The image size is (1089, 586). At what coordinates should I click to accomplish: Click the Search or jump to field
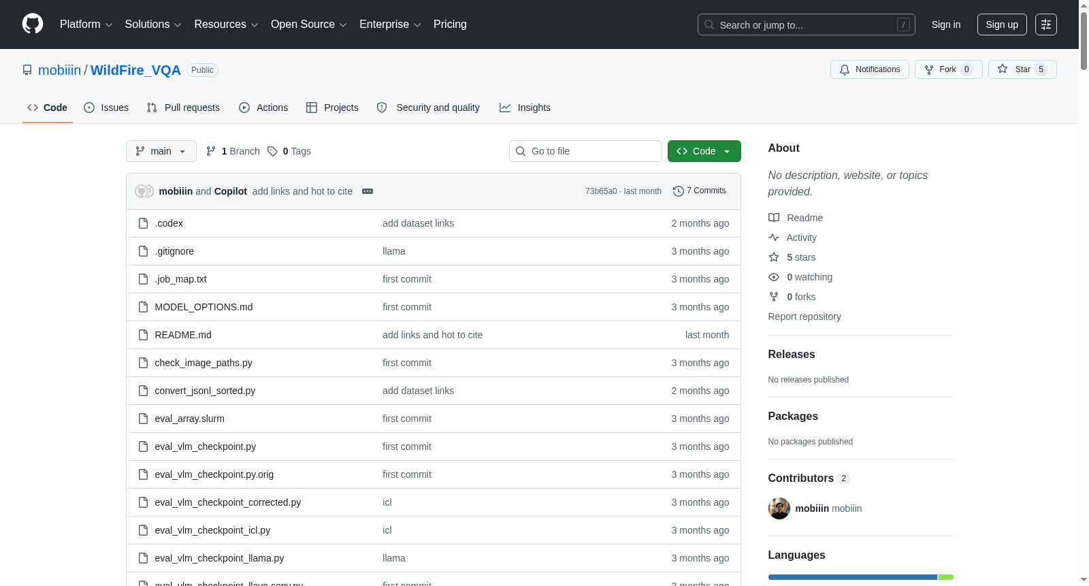(x=807, y=25)
